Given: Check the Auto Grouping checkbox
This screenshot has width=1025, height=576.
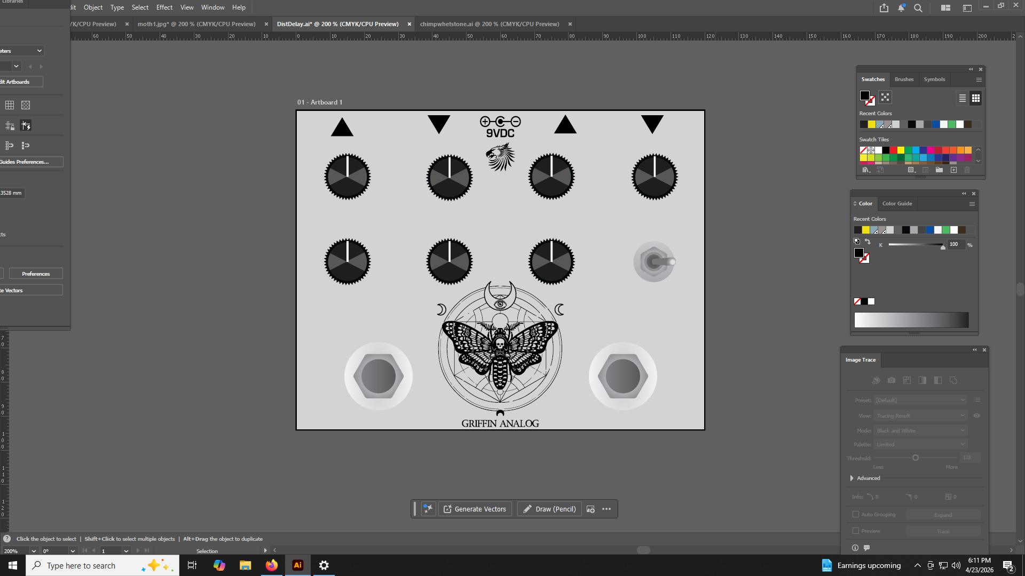Looking at the screenshot, I should (856, 515).
